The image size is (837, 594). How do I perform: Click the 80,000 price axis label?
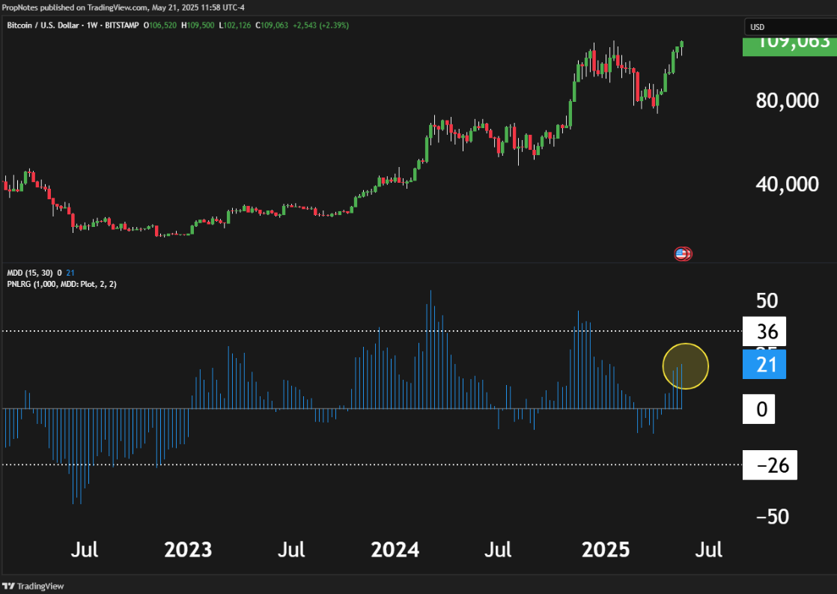click(x=787, y=100)
